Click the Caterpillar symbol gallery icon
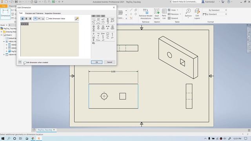This screenshot has width=251, height=141. click(120, 13)
